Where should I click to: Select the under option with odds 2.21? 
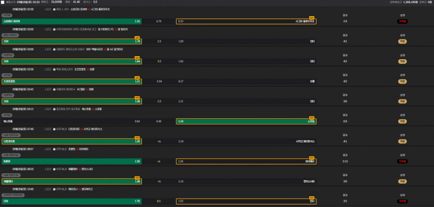[246, 102]
